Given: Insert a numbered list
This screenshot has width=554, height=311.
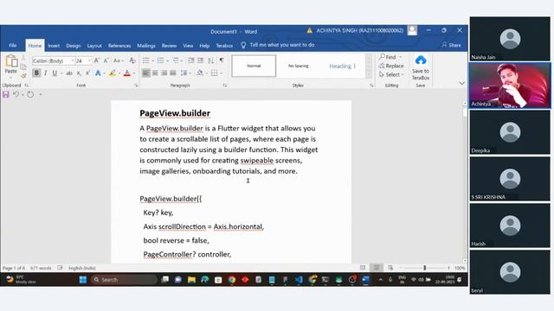Looking at the screenshot, I should [x=160, y=60].
